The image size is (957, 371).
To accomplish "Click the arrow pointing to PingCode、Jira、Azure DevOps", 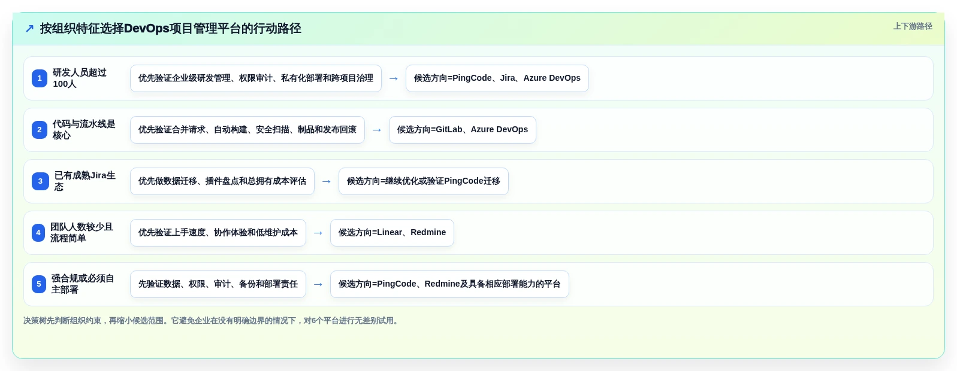I will click(394, 78).
